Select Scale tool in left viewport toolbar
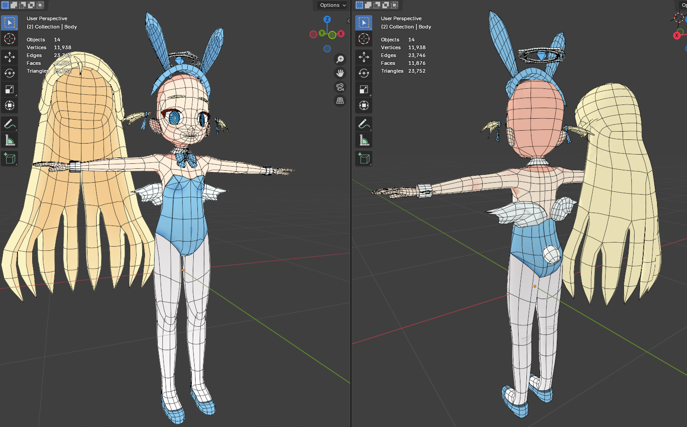Viewport: 687px width, 427px height. click(x=10, y=89)
